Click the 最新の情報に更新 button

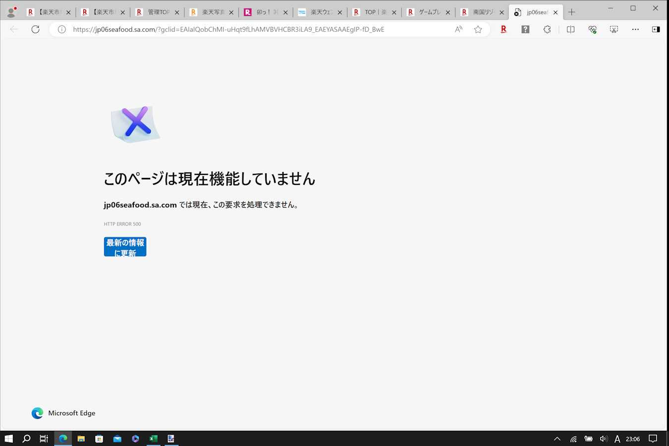tap(125, 247)
